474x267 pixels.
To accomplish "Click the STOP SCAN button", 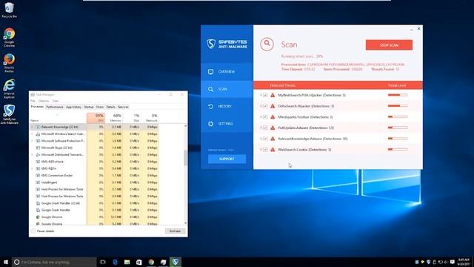I will (389, 44).
